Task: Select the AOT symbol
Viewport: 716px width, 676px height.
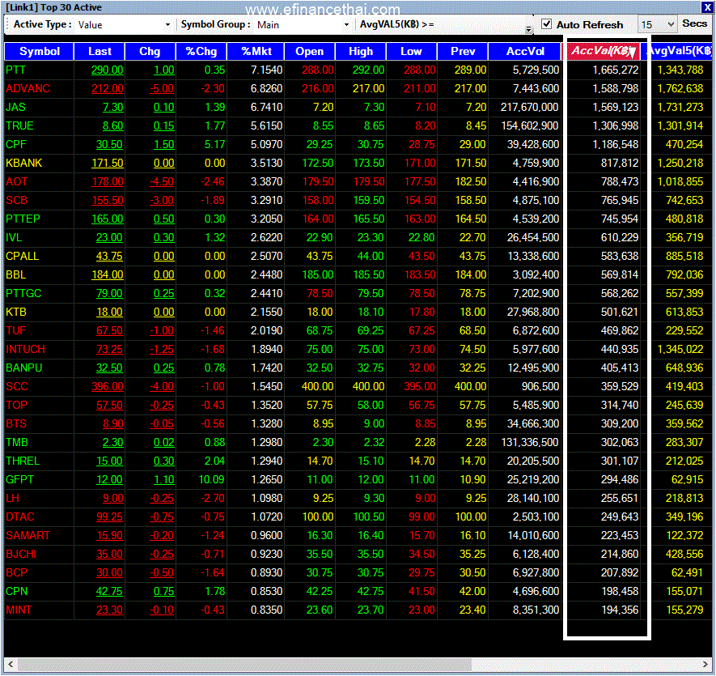Action: 16,182
